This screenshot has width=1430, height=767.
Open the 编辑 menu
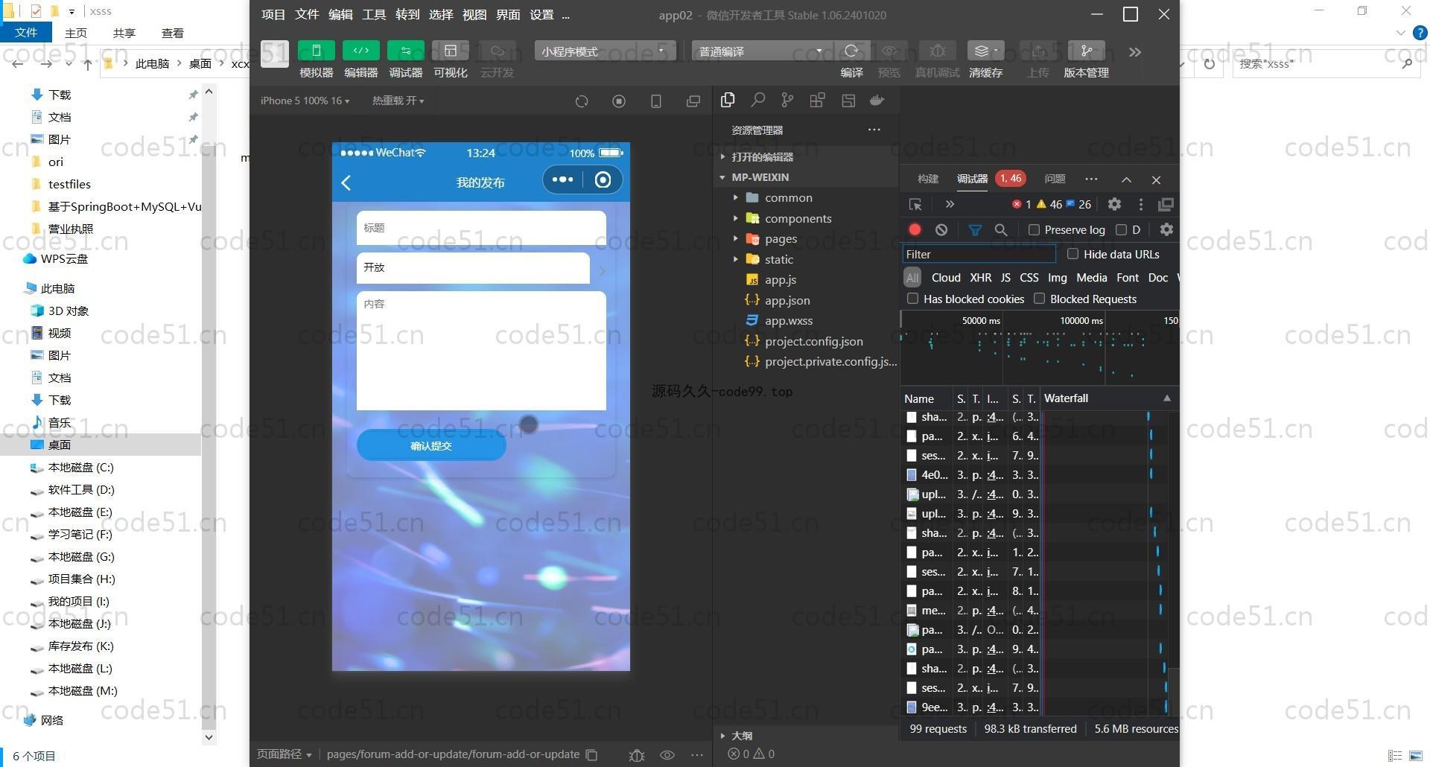coord(340,15)
